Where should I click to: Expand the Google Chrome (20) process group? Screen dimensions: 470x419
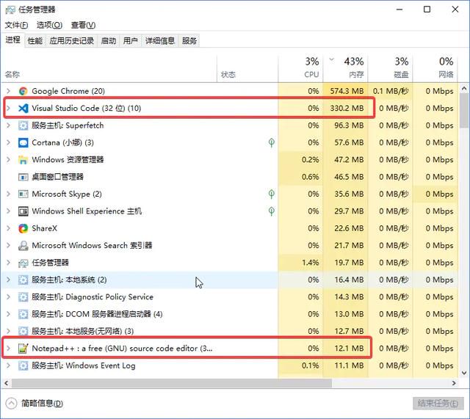coord(8,91)
